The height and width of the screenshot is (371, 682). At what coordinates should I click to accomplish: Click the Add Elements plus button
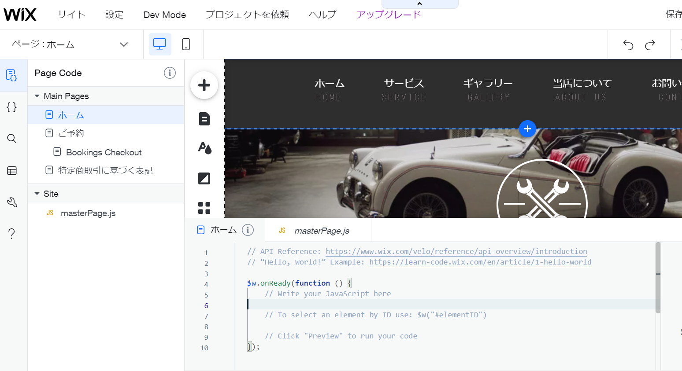pos(204,85)
